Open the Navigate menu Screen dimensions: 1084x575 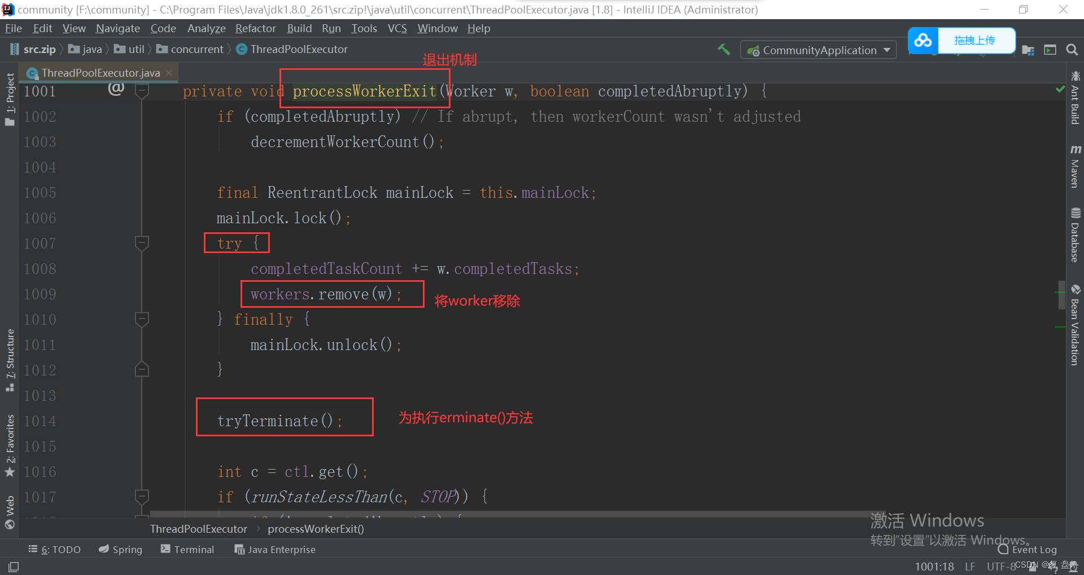(118, 28)
